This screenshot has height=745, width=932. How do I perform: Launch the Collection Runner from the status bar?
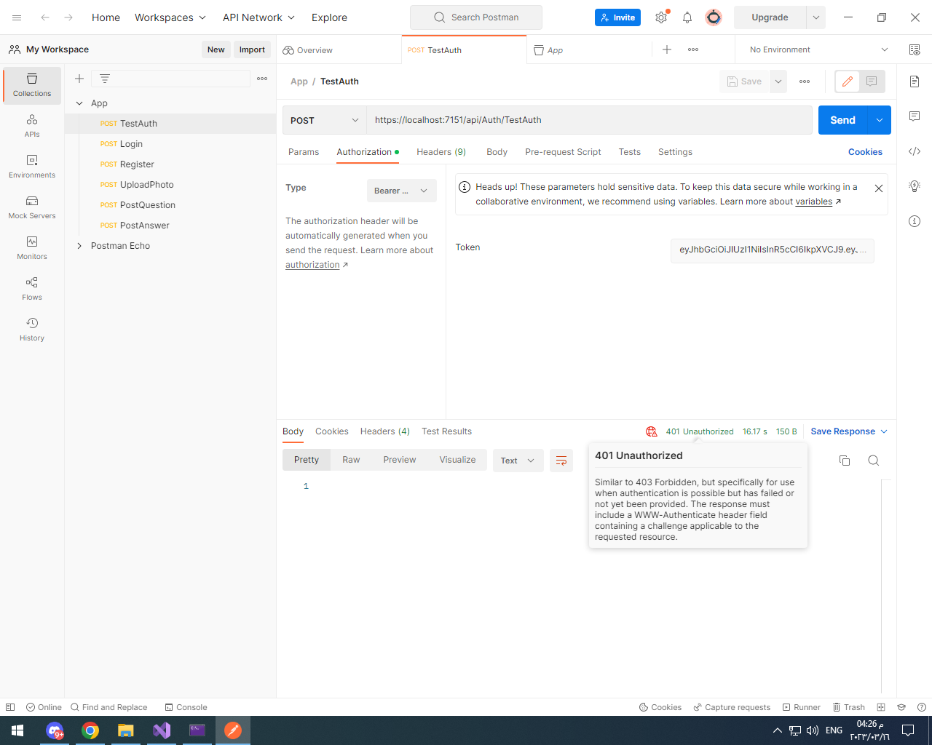801,706
